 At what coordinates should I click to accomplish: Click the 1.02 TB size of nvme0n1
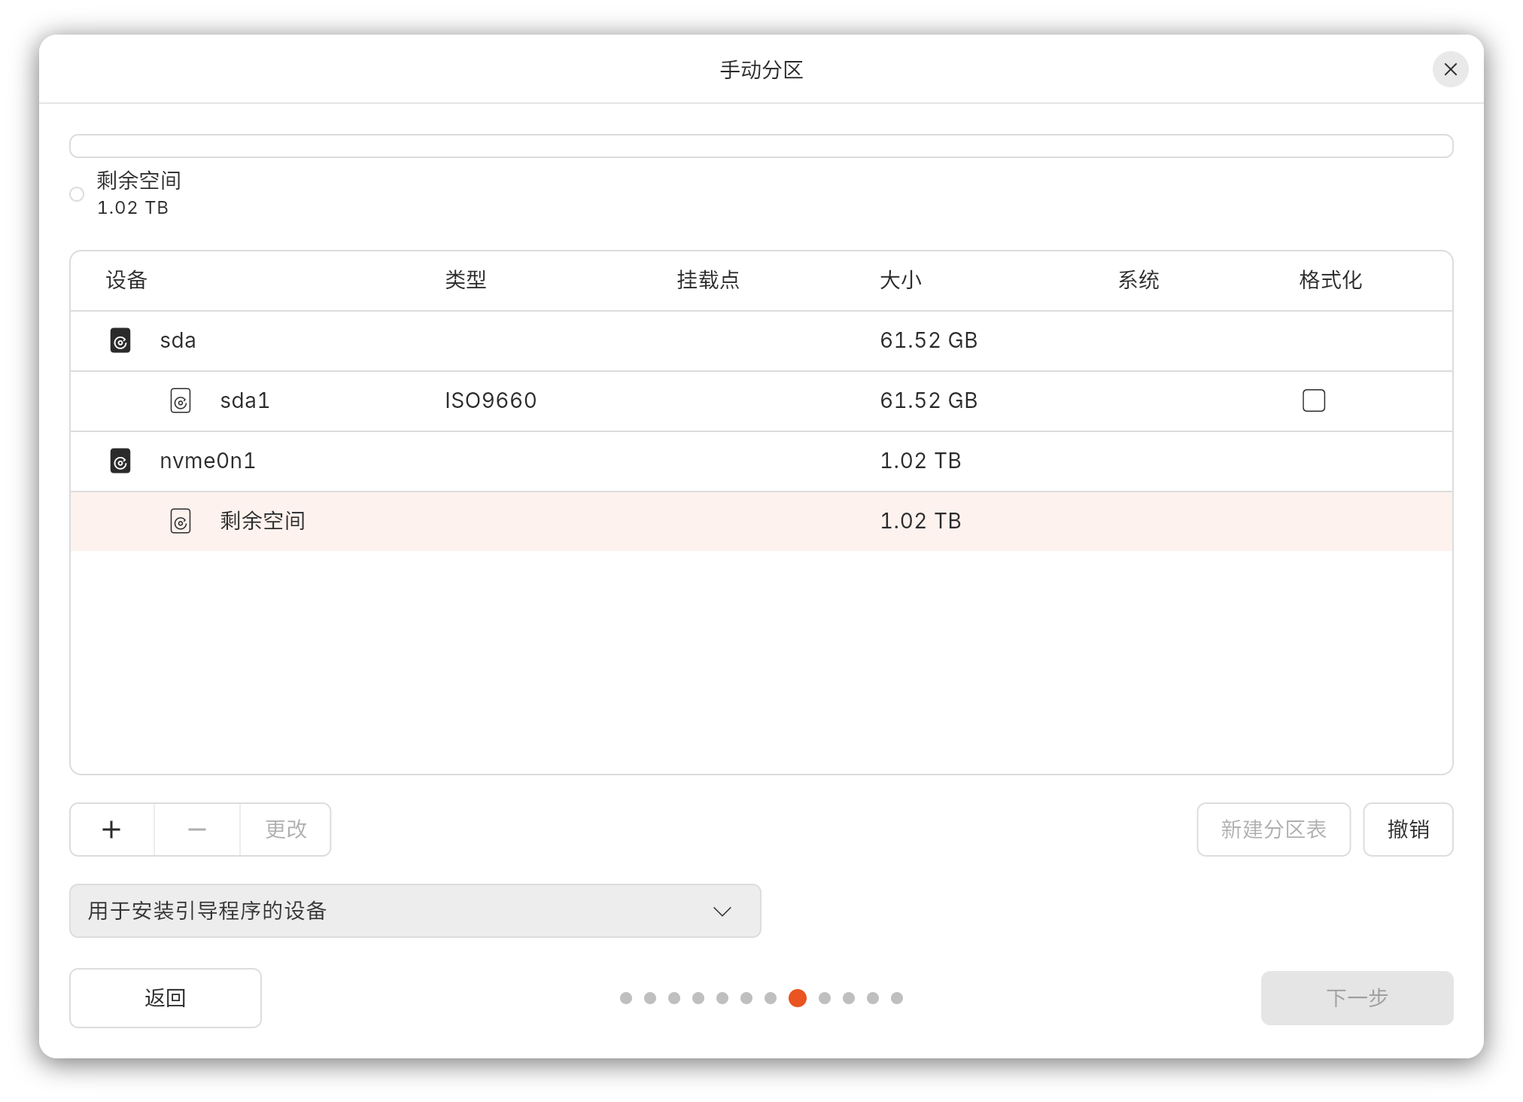[921, 461]
